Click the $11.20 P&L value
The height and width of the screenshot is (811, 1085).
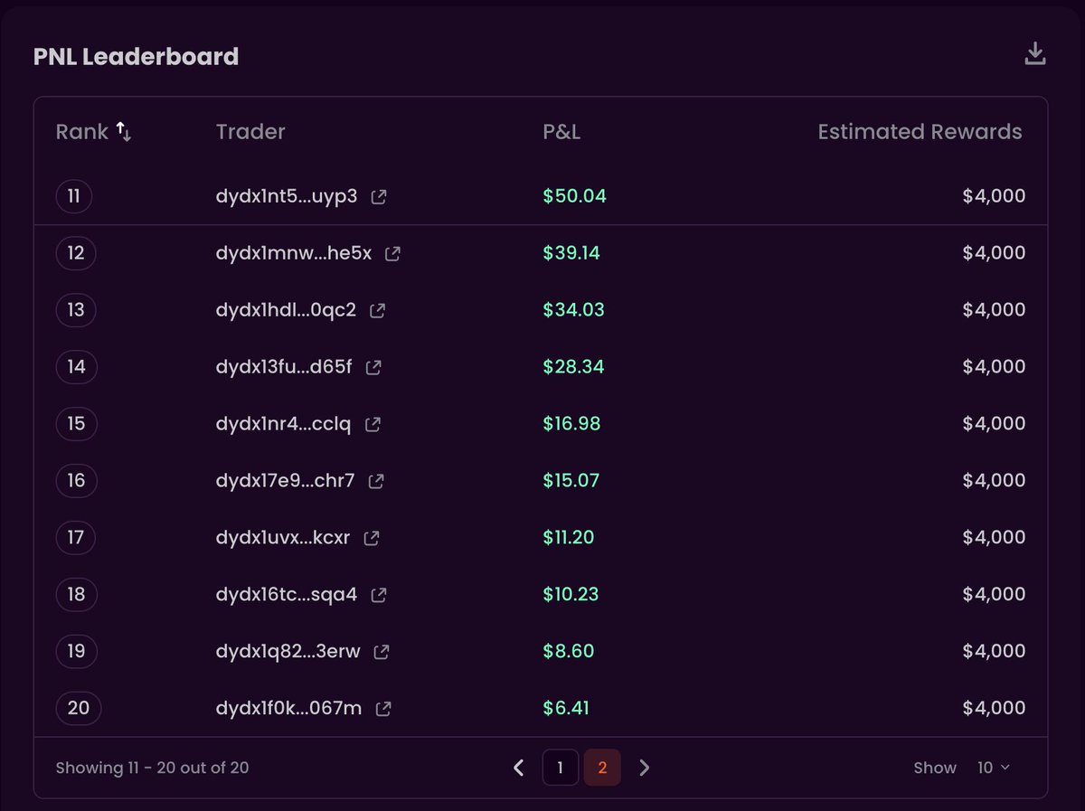pyautogui.click(x=568, y=538)
